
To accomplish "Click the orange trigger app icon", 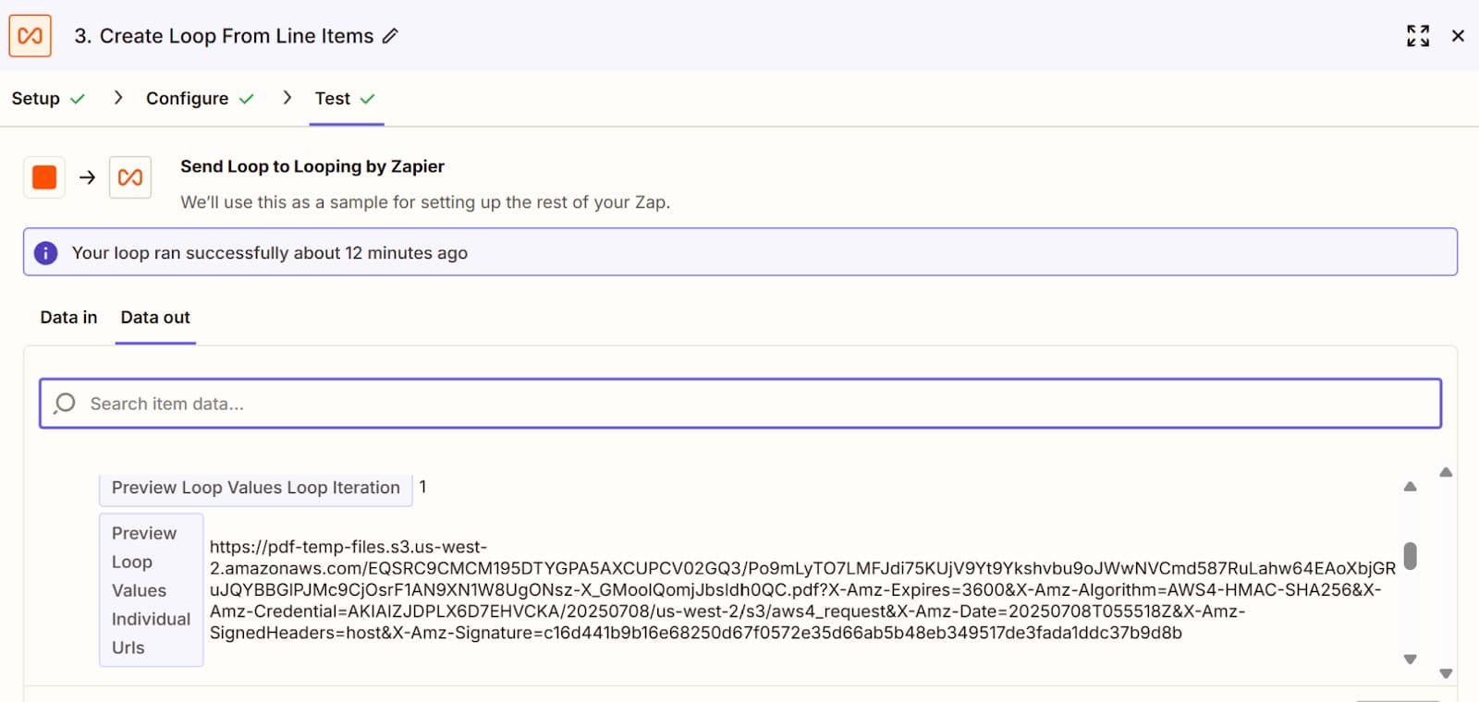I will (44, 177).
